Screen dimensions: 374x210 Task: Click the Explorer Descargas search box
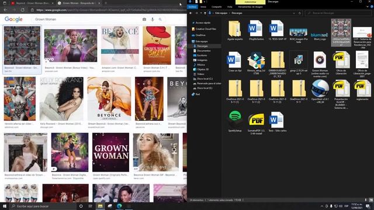[338, 13]
